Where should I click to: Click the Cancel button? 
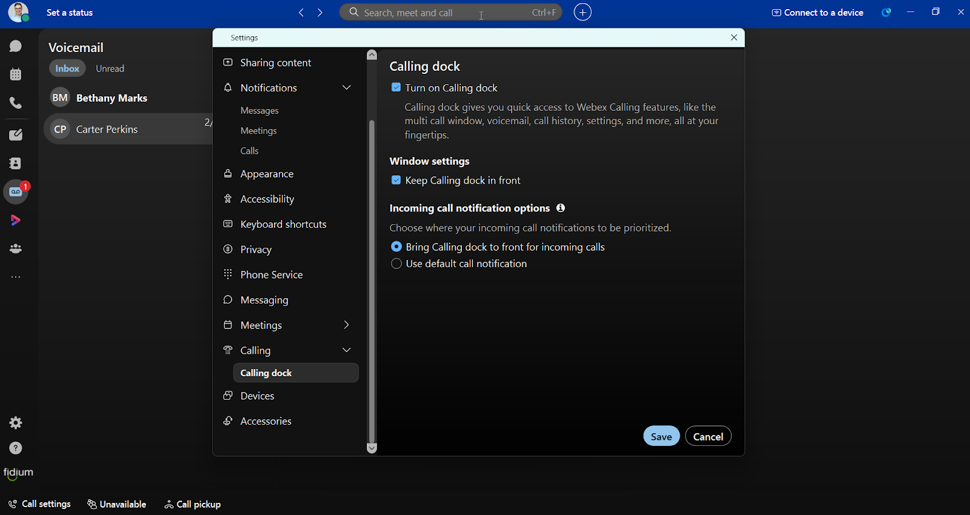coord(708,436)
